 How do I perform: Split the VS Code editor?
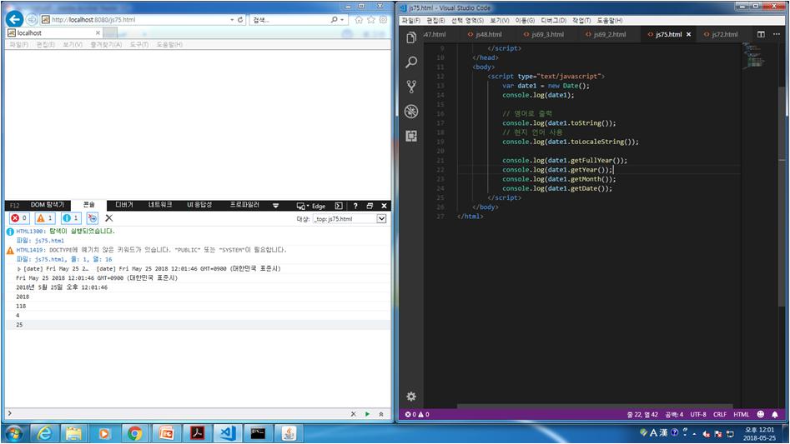pyautogui.click(x=761, y=34)
